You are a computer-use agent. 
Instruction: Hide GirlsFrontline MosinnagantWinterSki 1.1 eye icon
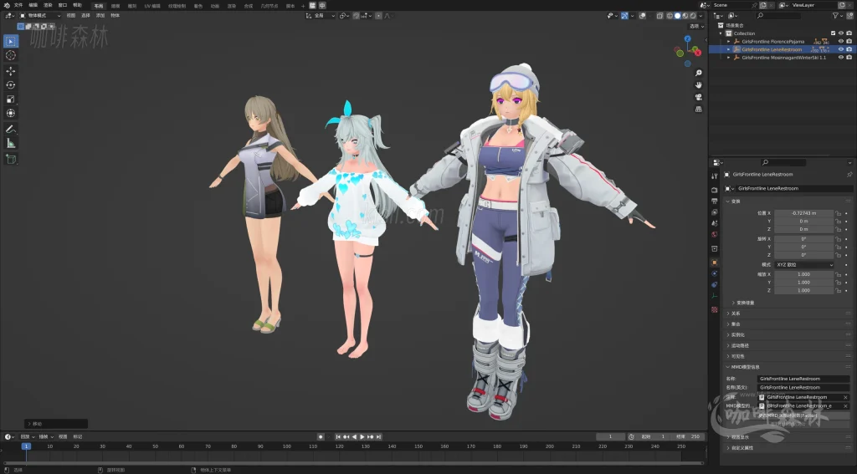tap(840, 58)
